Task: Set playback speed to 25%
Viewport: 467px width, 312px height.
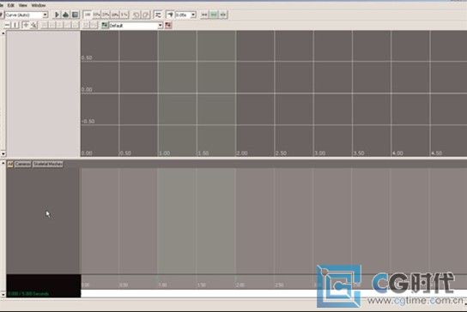Action: [106, 15]
